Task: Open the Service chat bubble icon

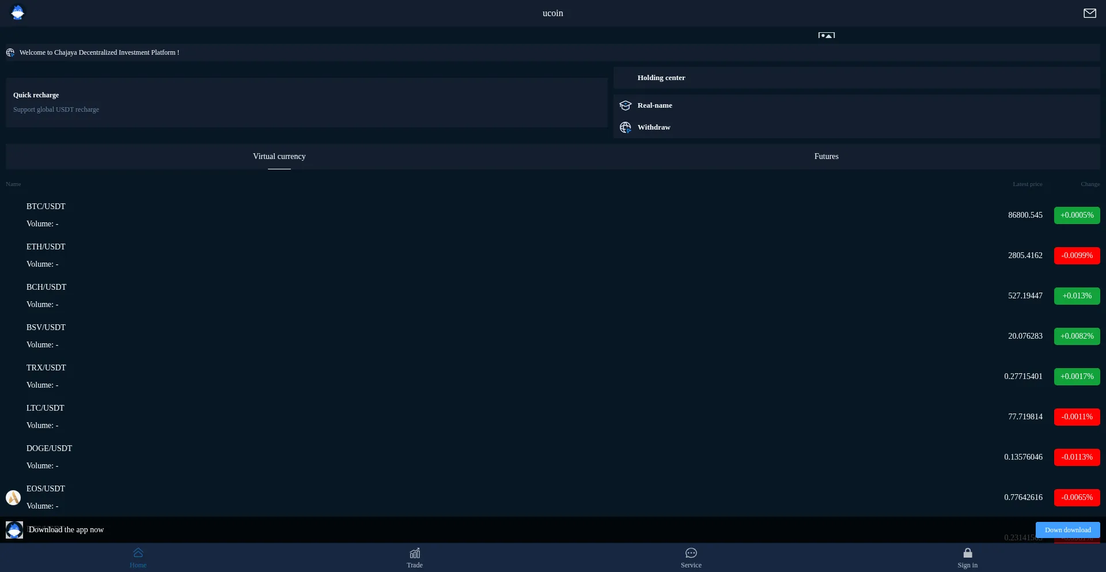Action: coord(691,553)
